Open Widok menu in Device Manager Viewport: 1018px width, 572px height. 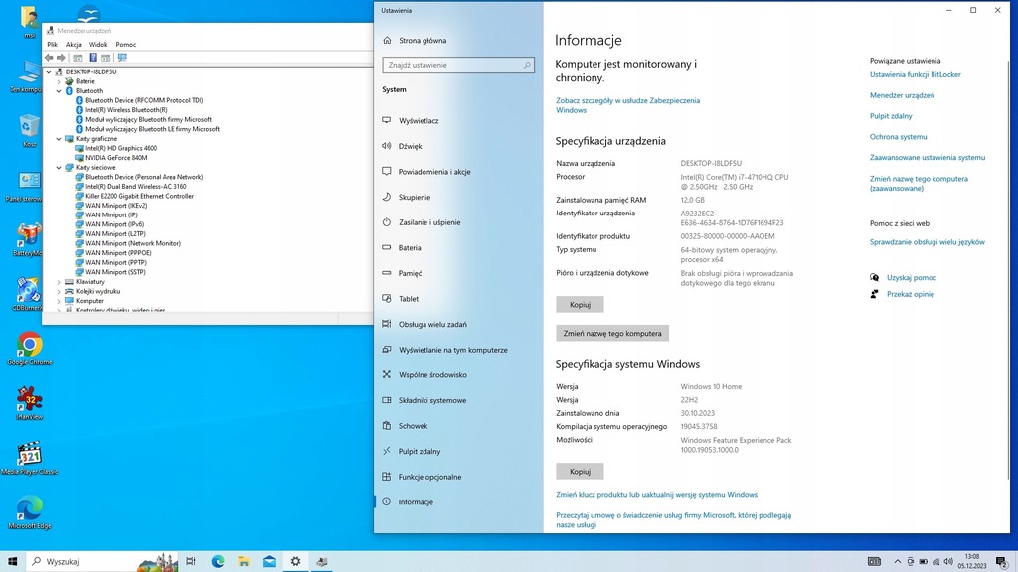pos(98,44)
